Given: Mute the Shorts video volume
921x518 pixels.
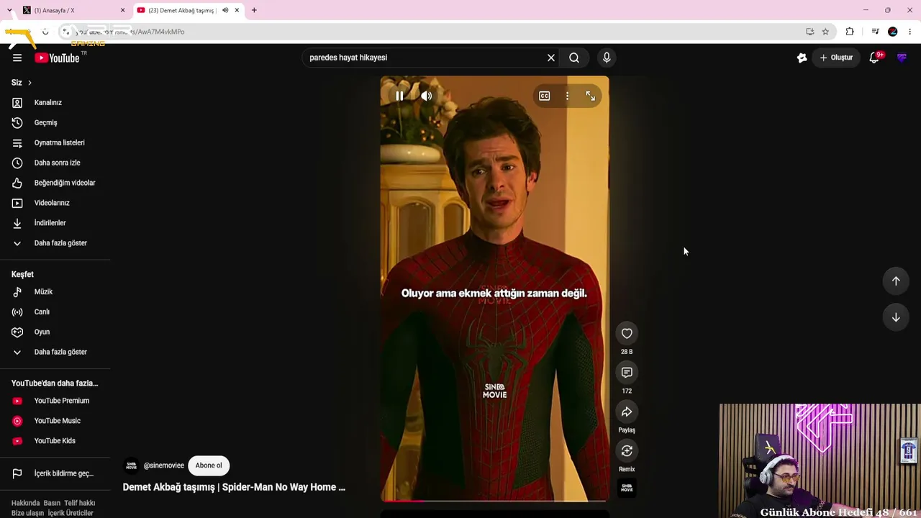Looking at the screenshot, I should [x=427, y=96].
